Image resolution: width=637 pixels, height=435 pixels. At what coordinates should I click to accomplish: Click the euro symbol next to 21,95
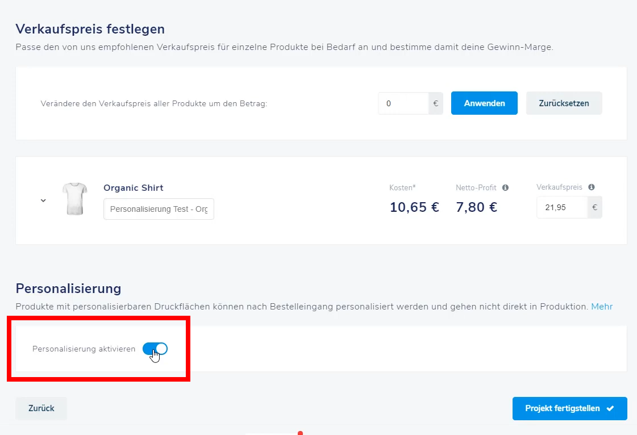595,207
